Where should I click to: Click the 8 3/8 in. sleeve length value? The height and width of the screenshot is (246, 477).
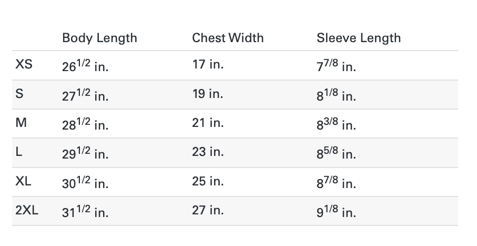(x=337, y=124)
